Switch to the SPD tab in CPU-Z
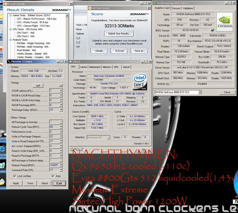Image resolution: width=238 pixels, height=213 pixels. (x=116, y=67)
